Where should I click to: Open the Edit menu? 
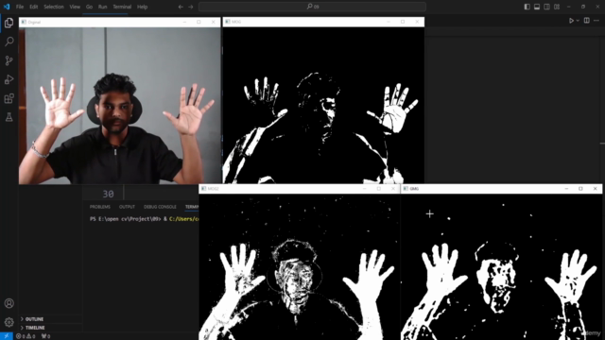point(34,7)
